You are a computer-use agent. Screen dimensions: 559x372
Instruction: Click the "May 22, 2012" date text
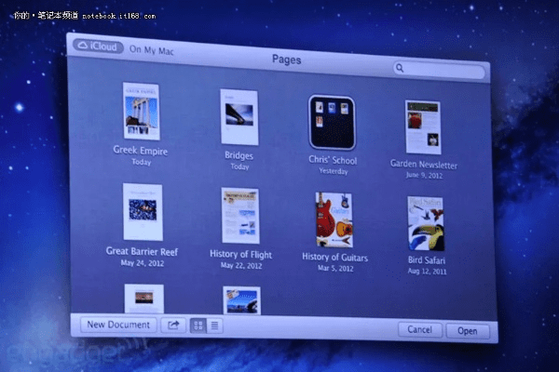point(241,266)
